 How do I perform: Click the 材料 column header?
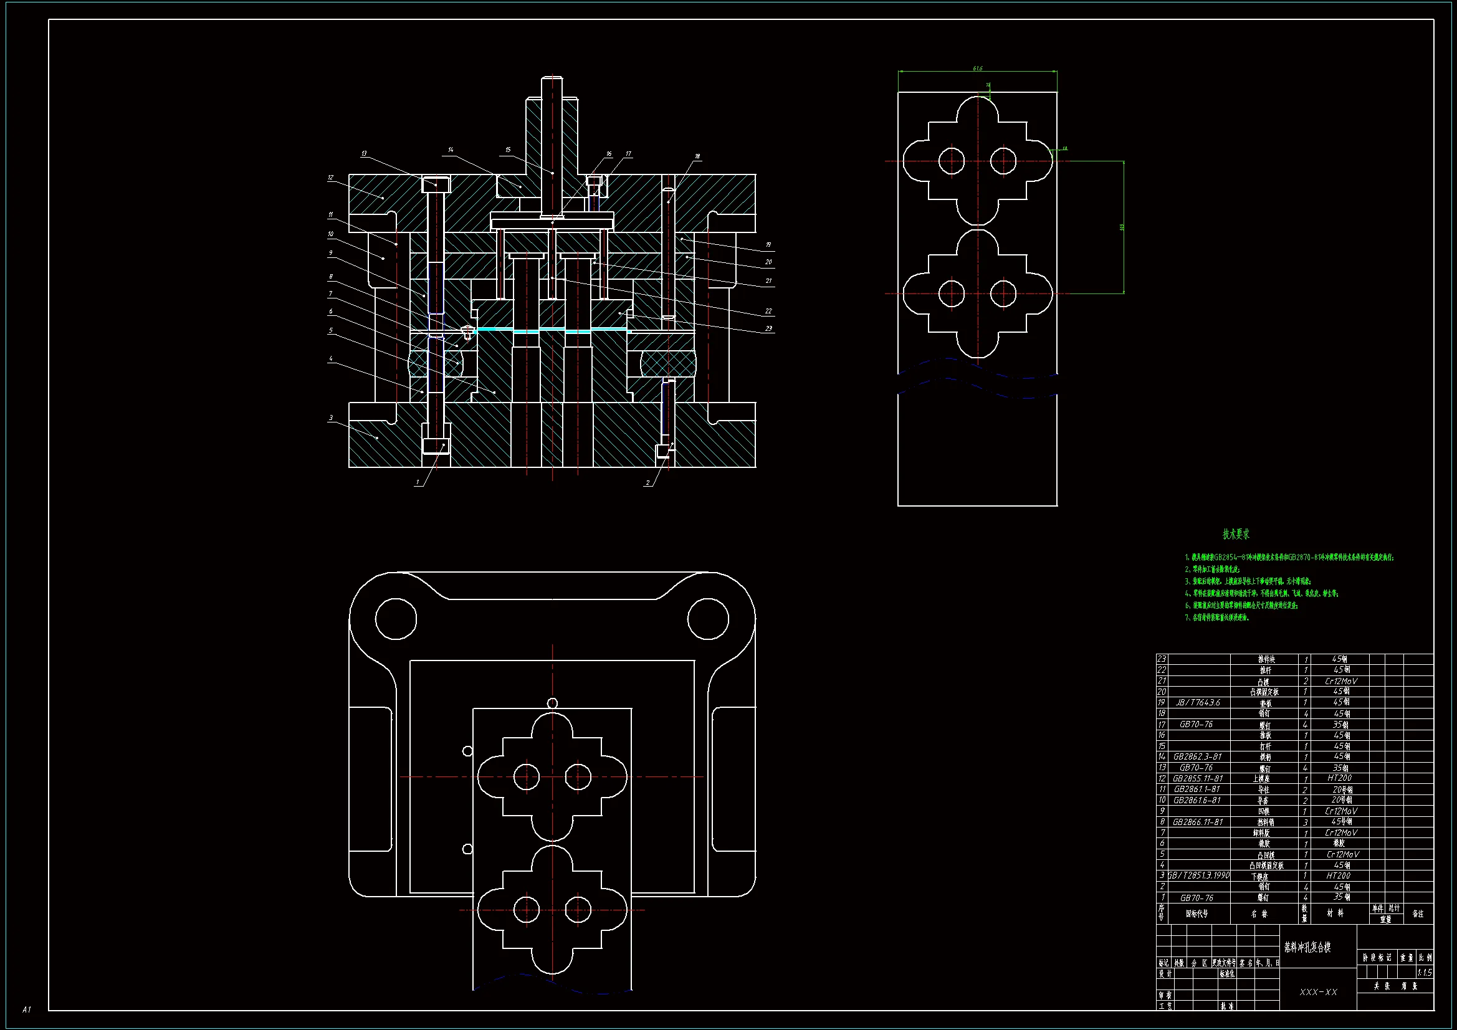pyautogui.click(x=1335, y=913)
